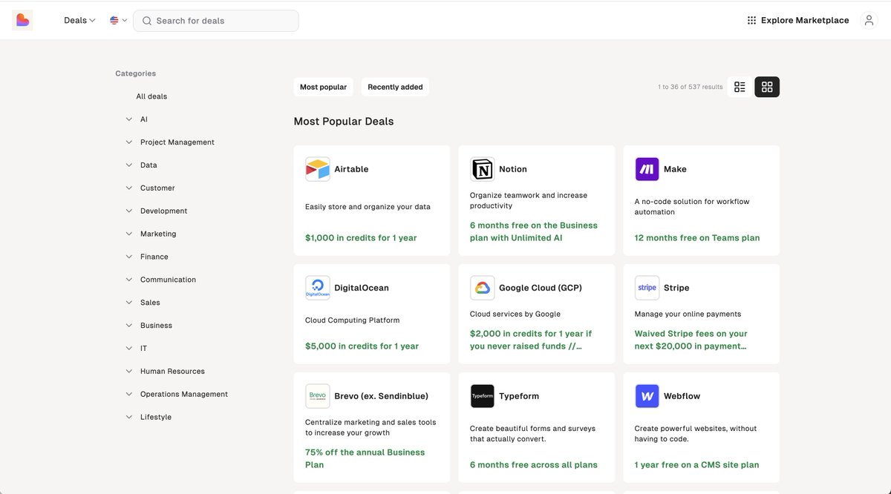
Task: Select the Recently added filter
Action: (x=395, y=87)
